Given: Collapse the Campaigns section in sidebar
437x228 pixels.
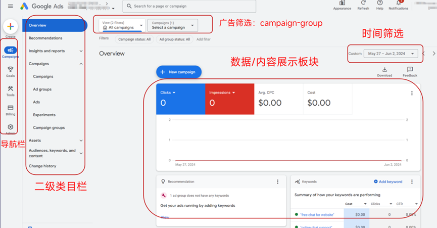Looking at the screenshot, I should [81, 64].
